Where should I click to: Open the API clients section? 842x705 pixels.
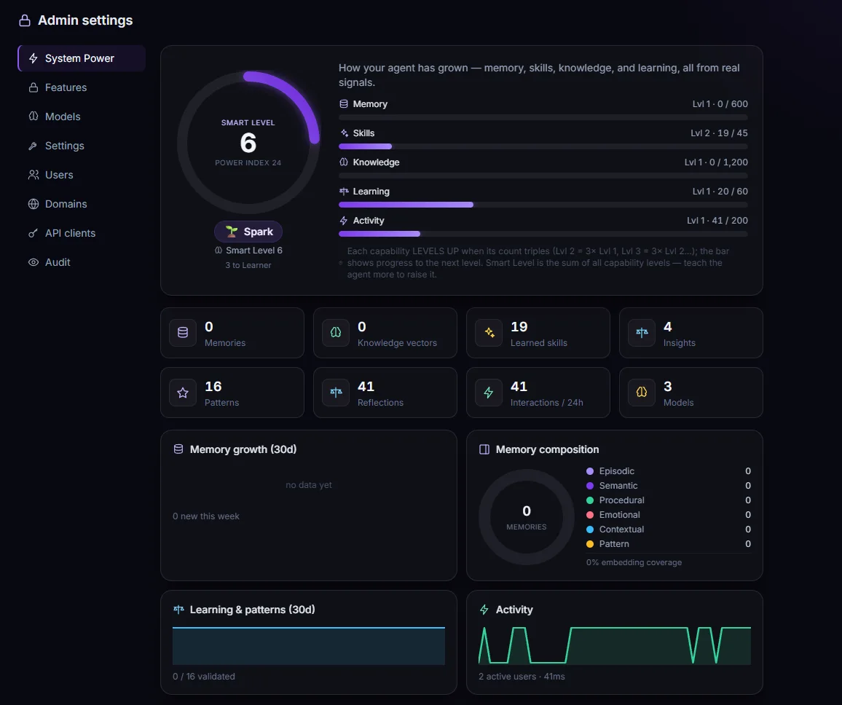pyautogui.click(x=82, y=233)
